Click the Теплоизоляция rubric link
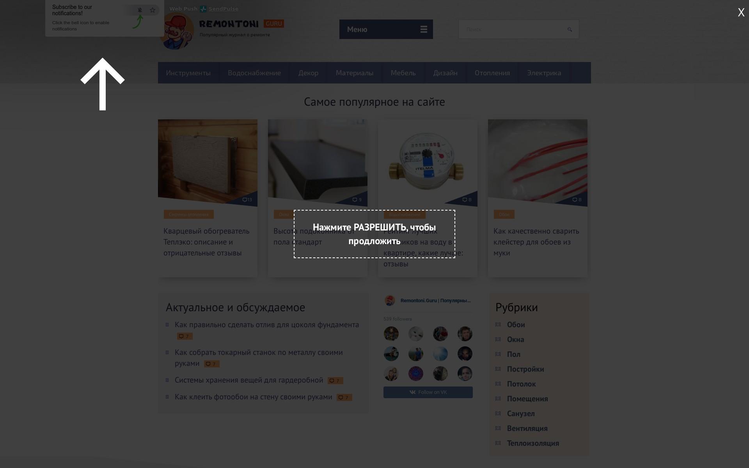The height and width of the screenshot is (468, 749). click(x=533, y=443)
